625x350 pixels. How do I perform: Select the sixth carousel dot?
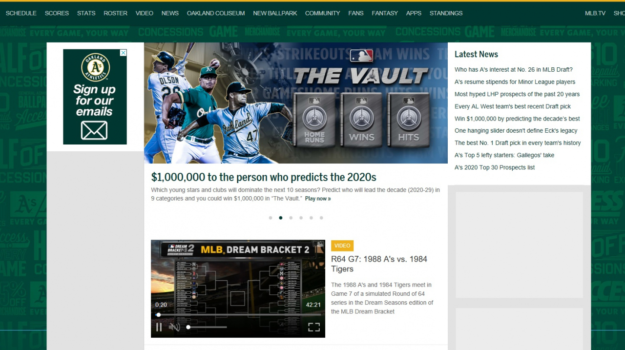click(321, 218)
